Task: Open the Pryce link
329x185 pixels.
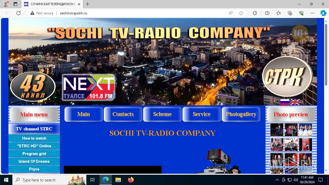Action: pyautogui.click(x=34, y=169)
